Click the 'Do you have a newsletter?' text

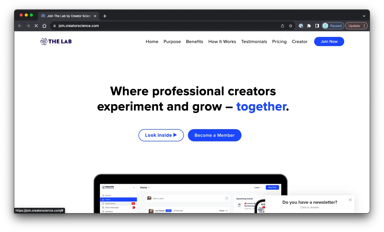pyautogui.click(x=310, y=202)
